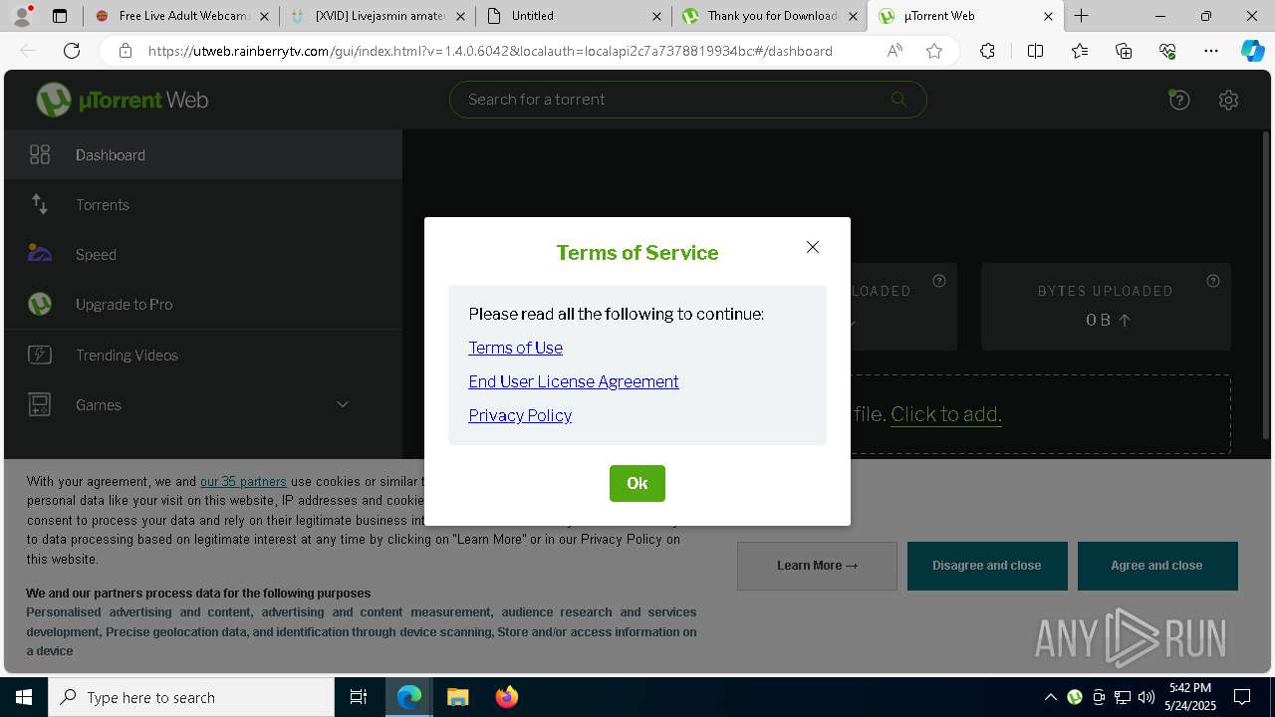Open the settings gear icon
The height and width of the screenshot is (717, 1275).
[x=1228, y=100]
